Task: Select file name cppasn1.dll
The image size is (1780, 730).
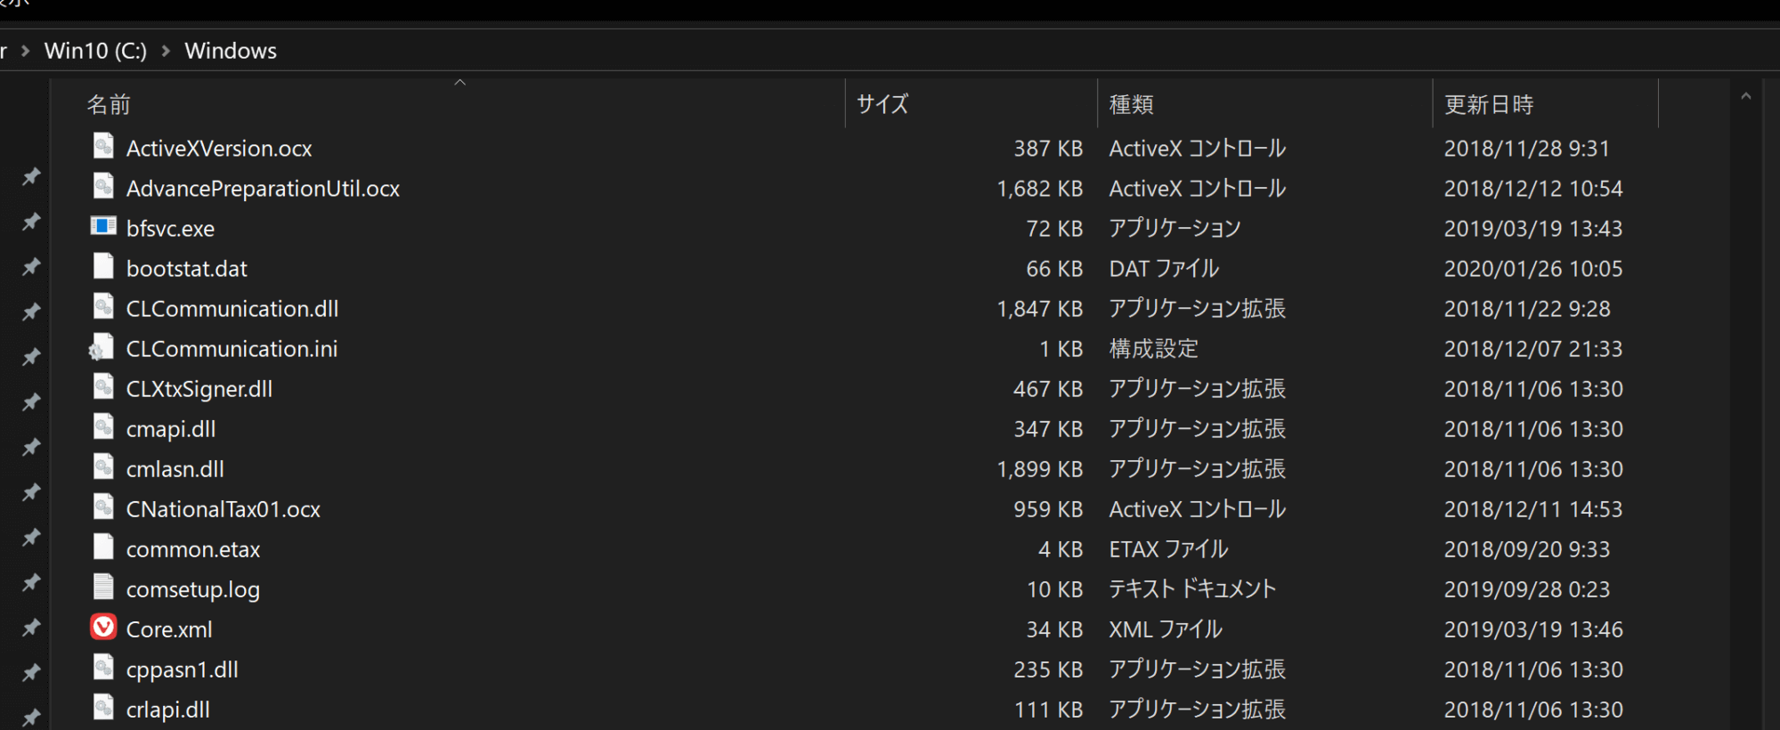Action: pyautogui.click(x=182, y=669)
